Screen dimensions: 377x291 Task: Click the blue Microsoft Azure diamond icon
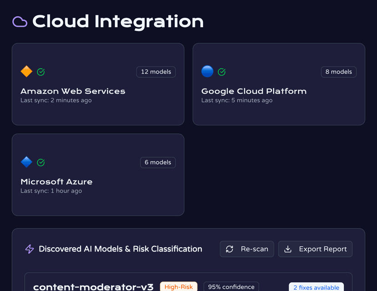pyautogui.click(x=26, y=162)
